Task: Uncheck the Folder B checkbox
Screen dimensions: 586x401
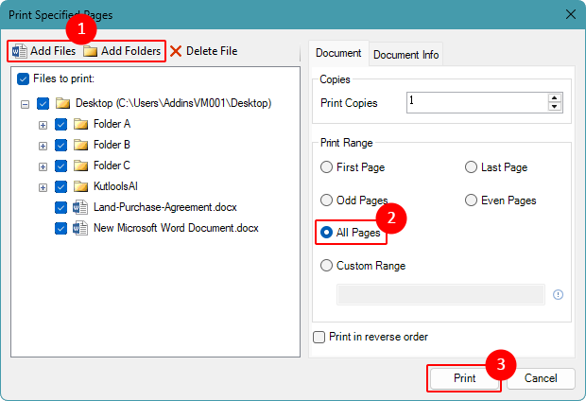Action: coord(60,145)
